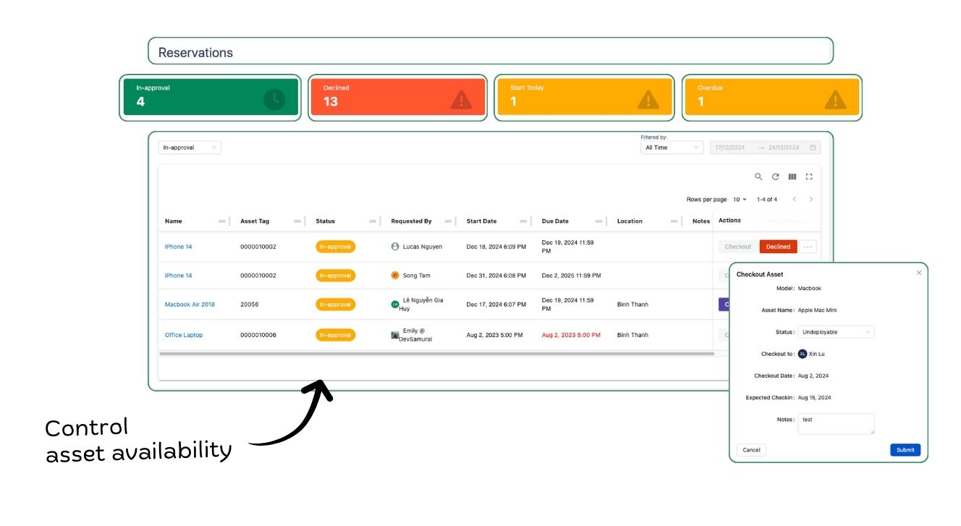Click warning icon on Declined card
961x526 pixels.
pyautogui.click(x=461, y=100)
